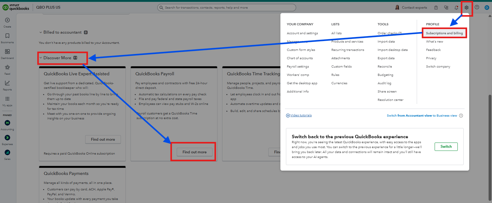Switch from Accountant view to Business view
This screenshot has width=492, height=203.
tap(422, 116)
